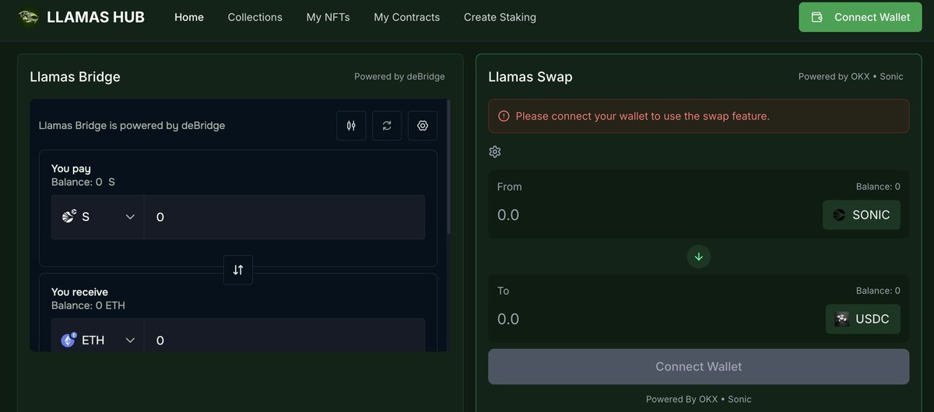Click the 'Powered by deBridge' text

pyautogui.click(x=399, y=77)
